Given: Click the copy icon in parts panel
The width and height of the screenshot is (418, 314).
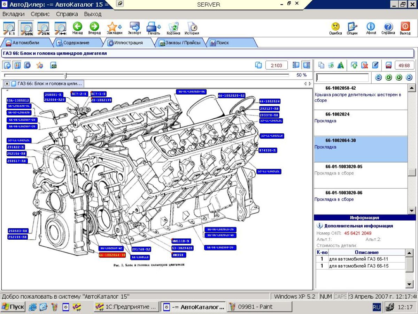Looking at the screenshot, I should tap(321, 65).
